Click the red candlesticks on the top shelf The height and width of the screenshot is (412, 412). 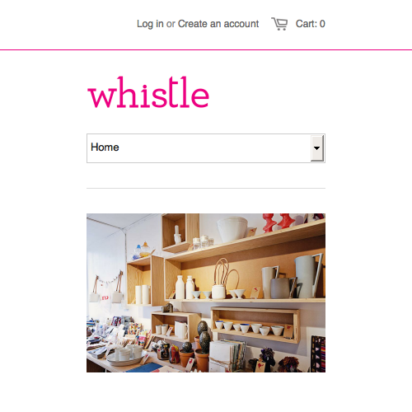coord(278,222)
